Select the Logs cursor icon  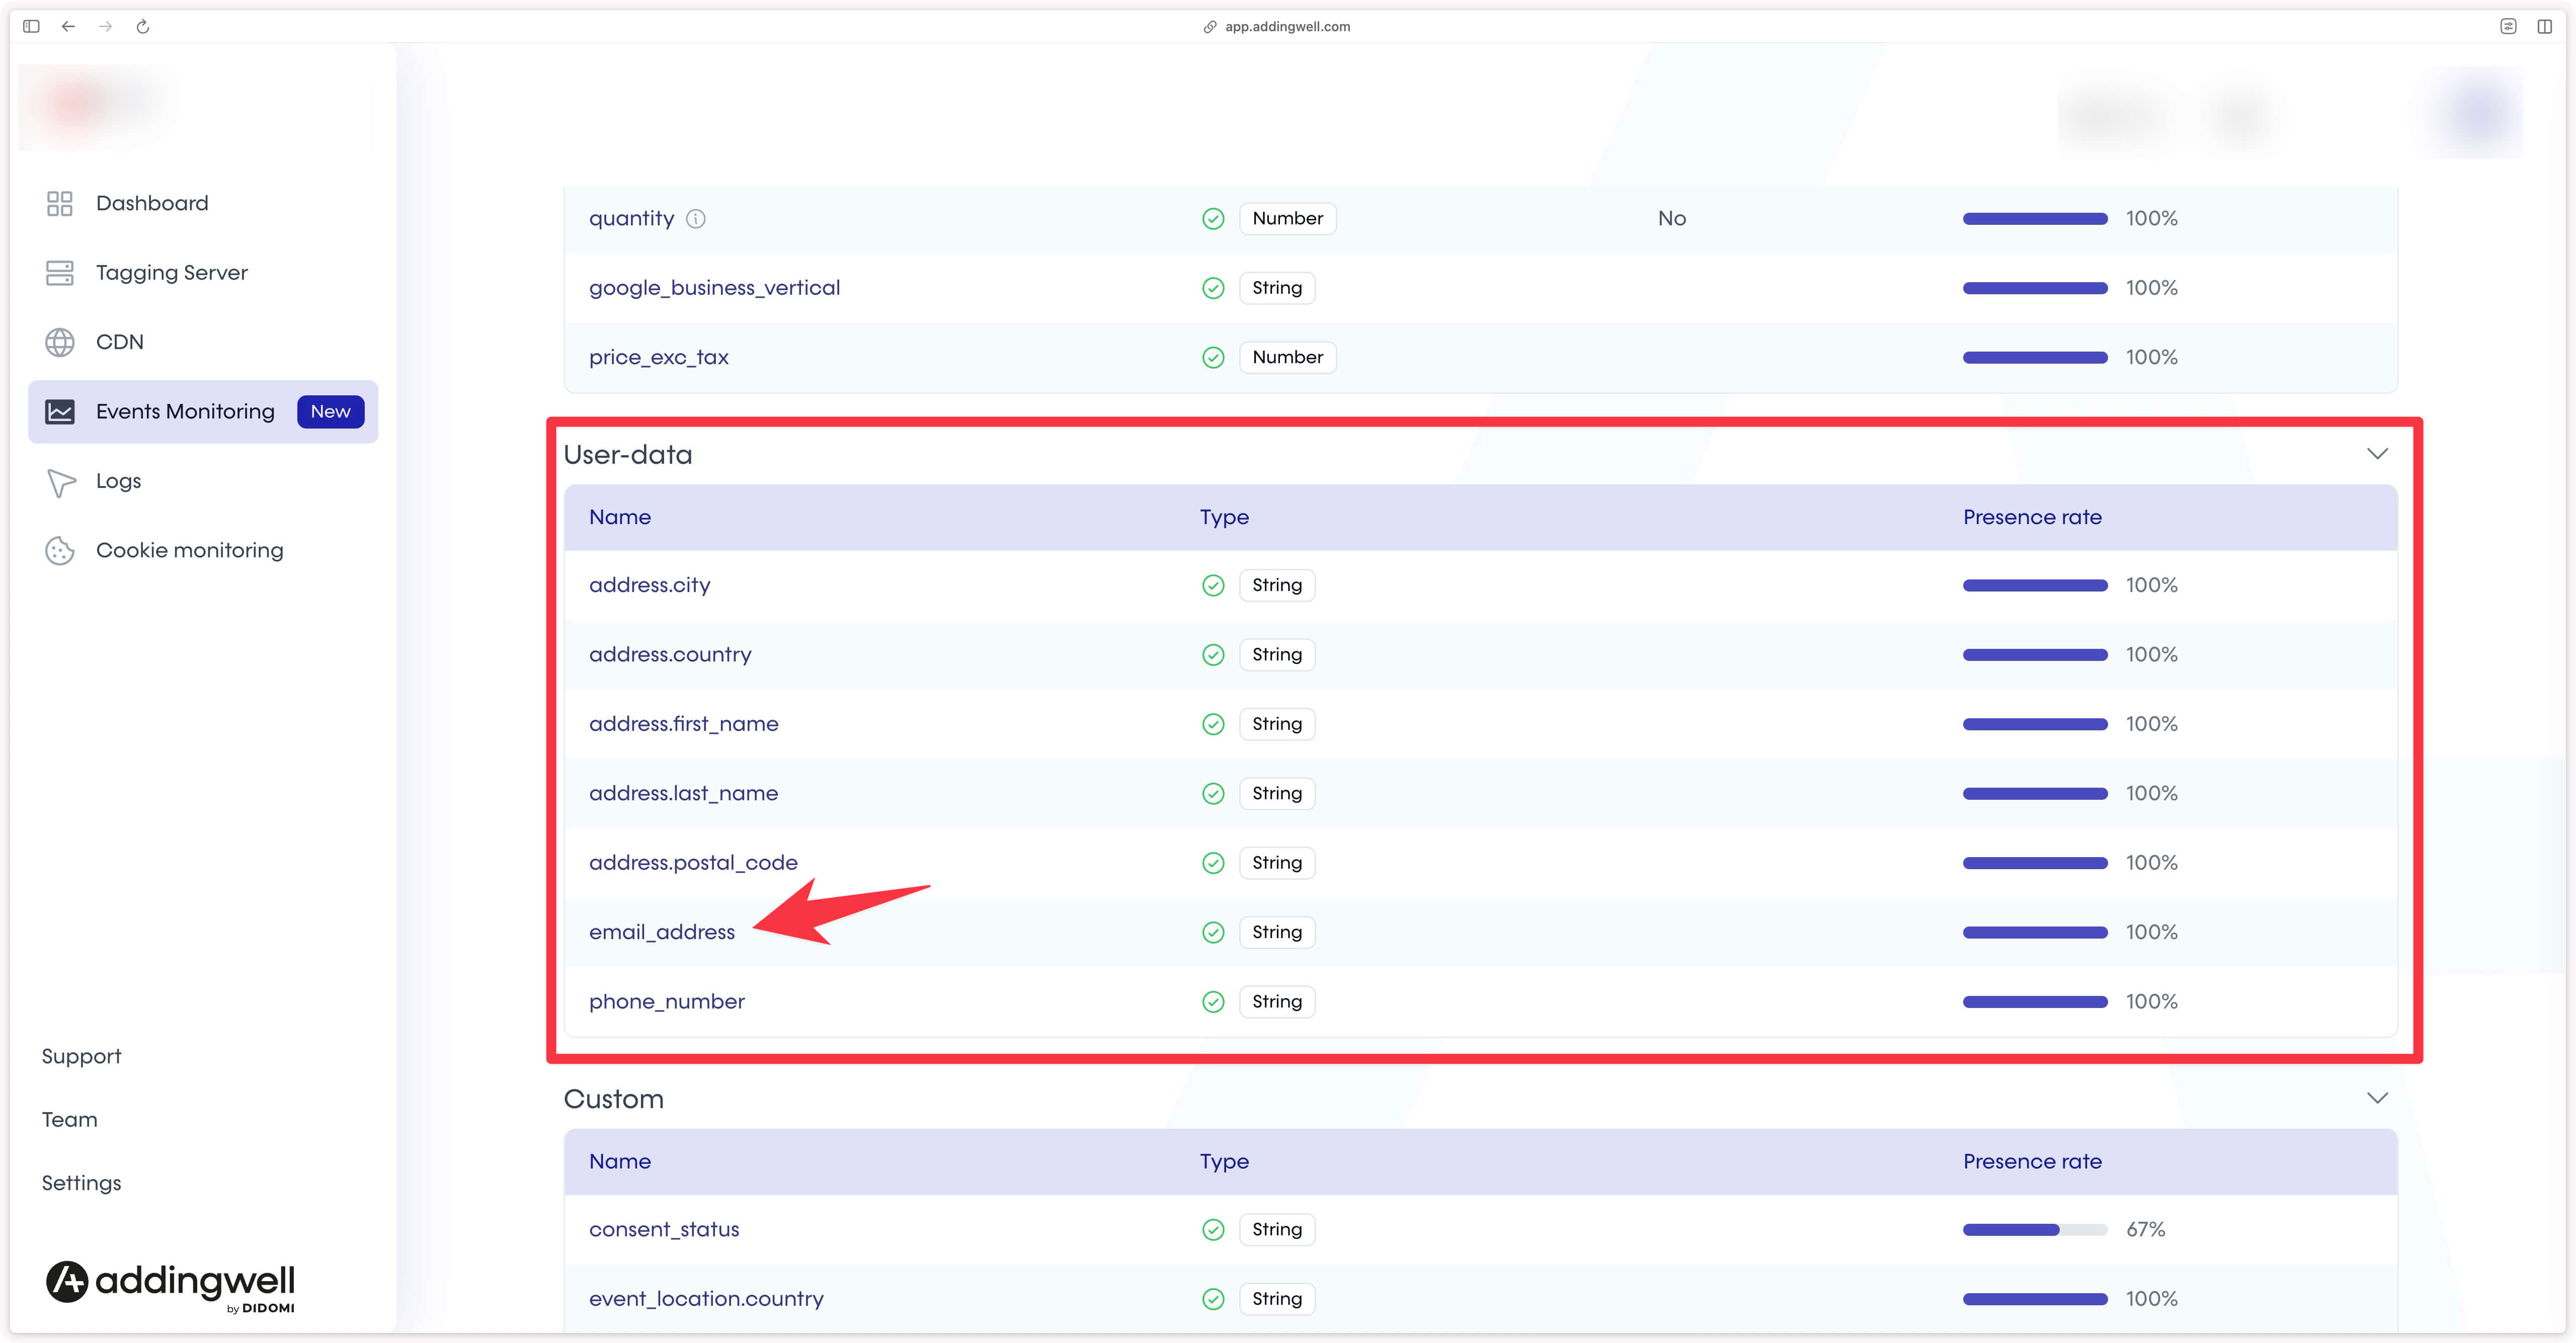59,482
